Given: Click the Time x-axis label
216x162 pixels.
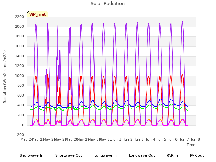Looking at the screenshot, I should pos(191,145).
